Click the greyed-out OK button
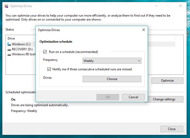Screen dimensions: 190x138 [x=108, y=97]
